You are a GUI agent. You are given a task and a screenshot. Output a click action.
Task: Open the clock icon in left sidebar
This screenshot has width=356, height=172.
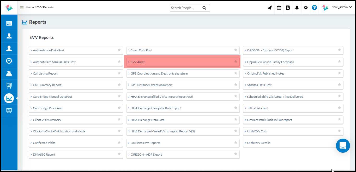pyautogui.click(x=9, y=61)
